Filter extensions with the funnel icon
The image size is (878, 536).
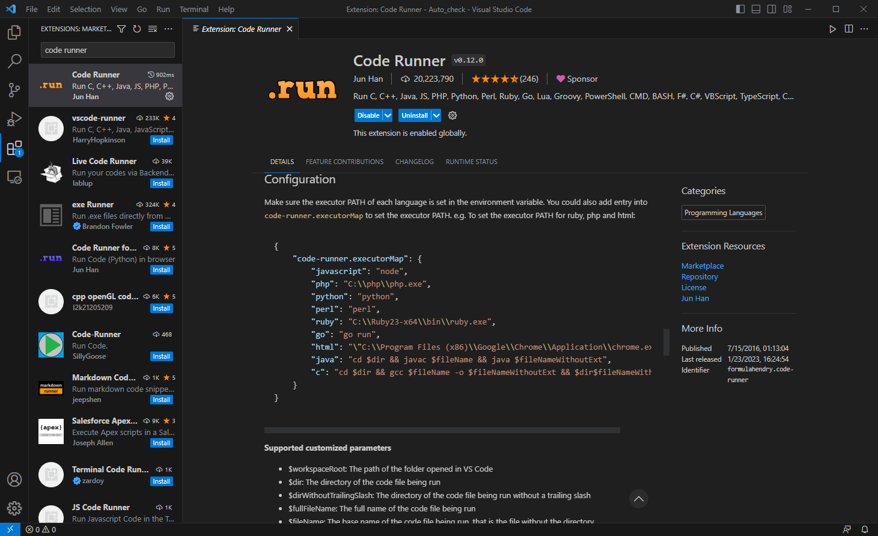[121, 29]
